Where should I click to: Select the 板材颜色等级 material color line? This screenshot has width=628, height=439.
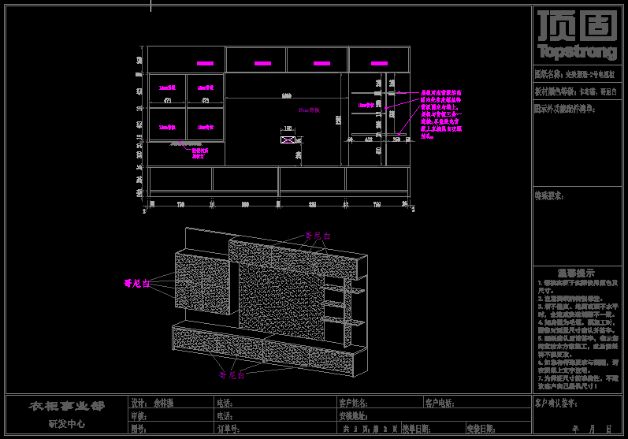[x=577, y=91]
